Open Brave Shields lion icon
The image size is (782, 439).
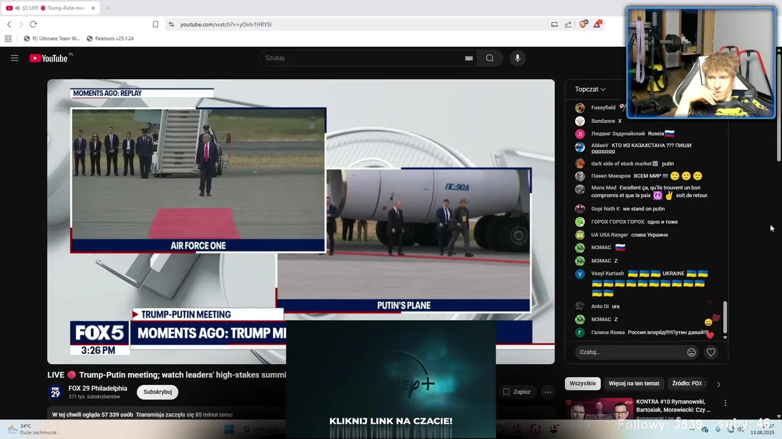[x=583, y=24]
